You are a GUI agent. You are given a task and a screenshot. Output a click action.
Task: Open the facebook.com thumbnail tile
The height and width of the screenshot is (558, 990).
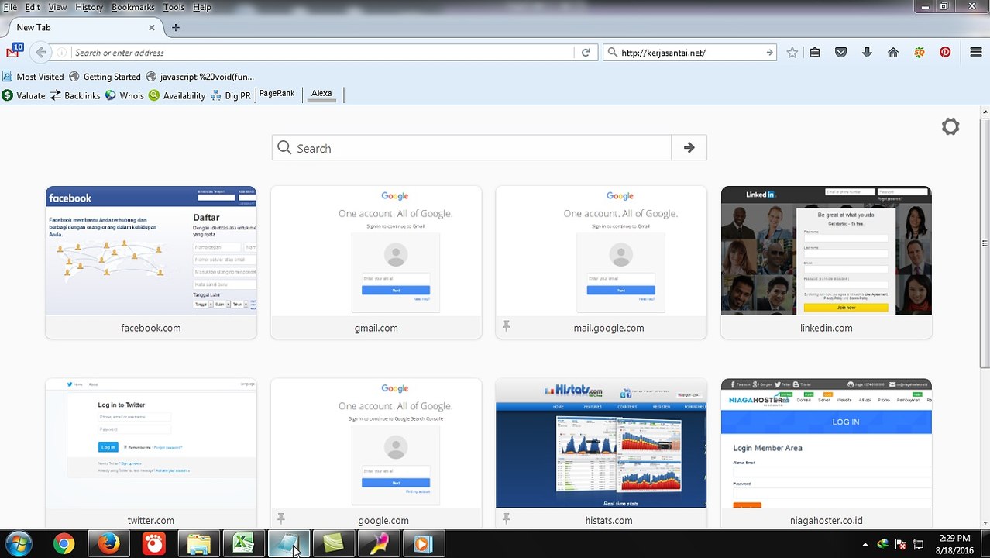[x=151, y=262]
